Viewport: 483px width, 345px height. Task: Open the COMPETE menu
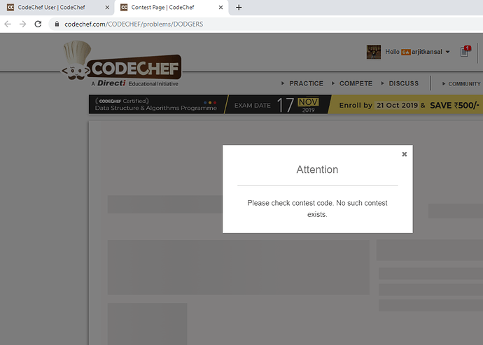click(x=356, y=83)
